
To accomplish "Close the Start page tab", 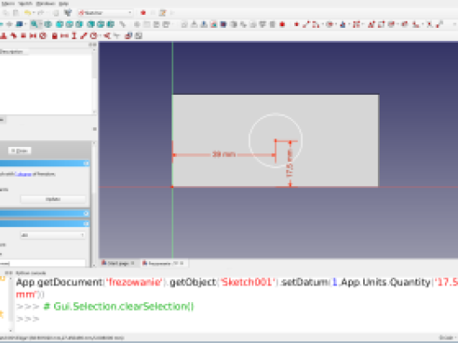I will pyautogui.click(x=132, y=263).
